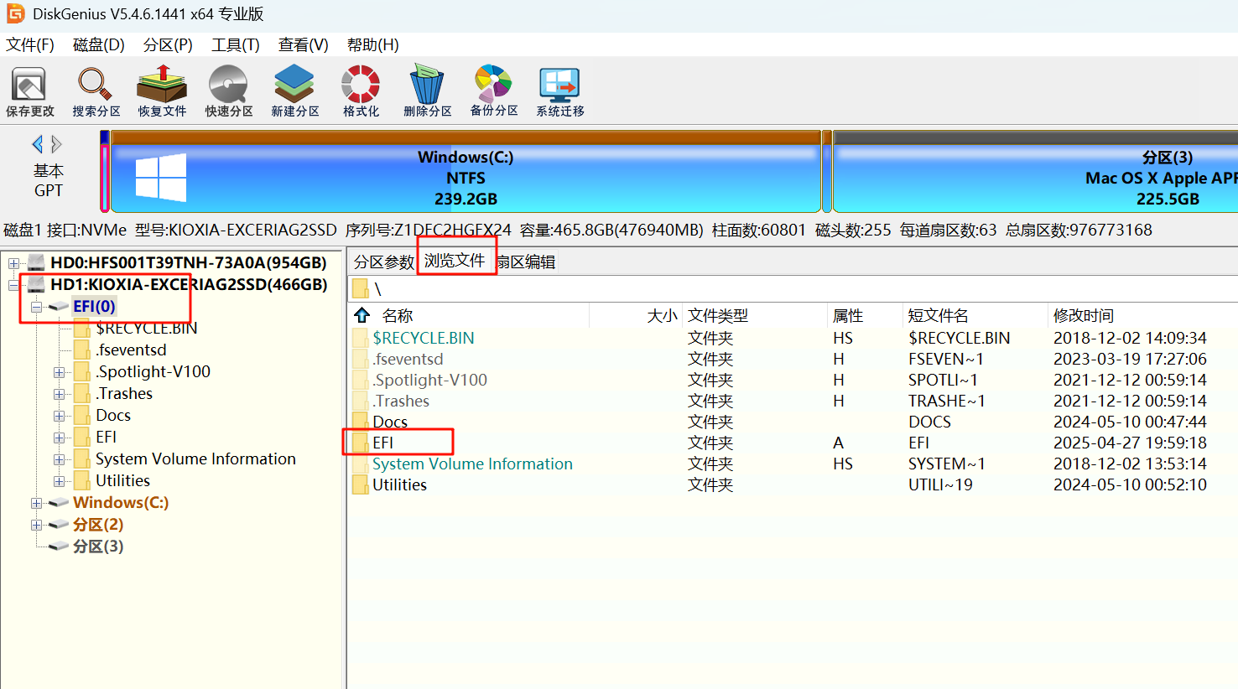The width and height of the screenshot is (1238, 689).
Task: Expand the .Spotlight-V100 folder in the tree
Action: pos(60,372)
